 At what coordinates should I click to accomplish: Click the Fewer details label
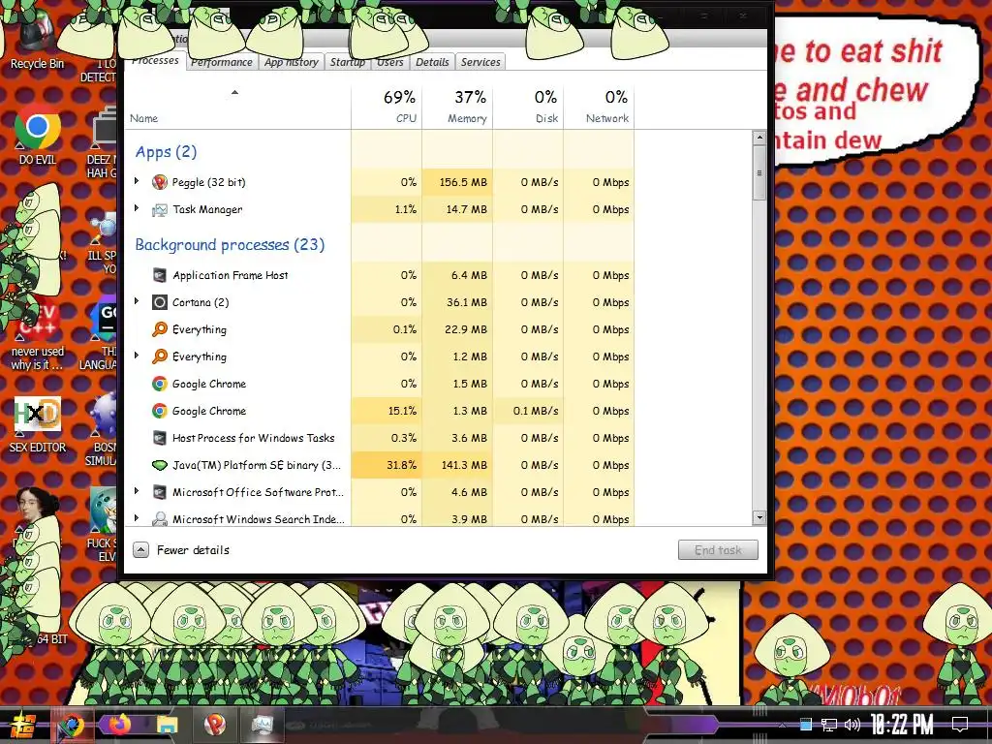pos(193,550)
